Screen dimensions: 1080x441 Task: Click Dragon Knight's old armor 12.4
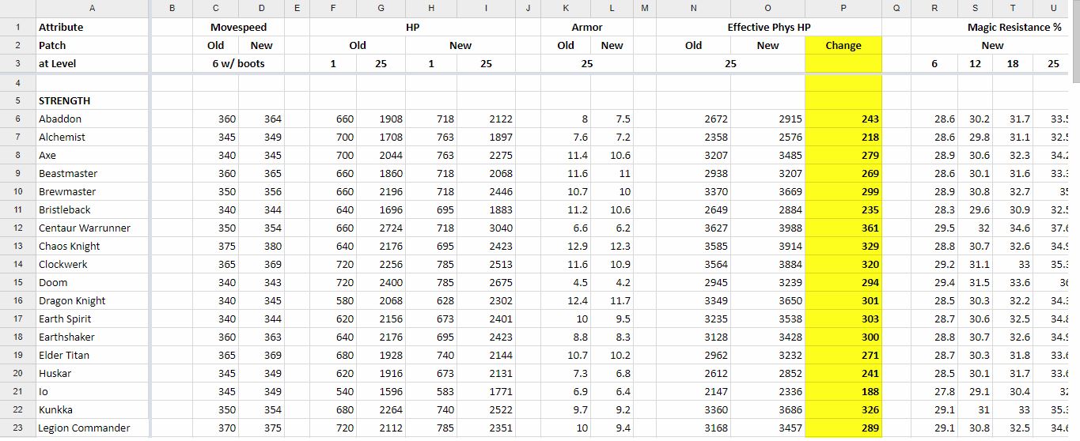tap(566, 301)
